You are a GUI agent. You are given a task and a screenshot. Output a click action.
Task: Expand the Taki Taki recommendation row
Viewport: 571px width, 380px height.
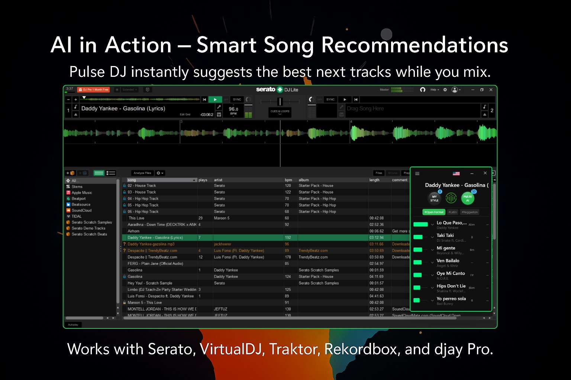click(432, 237)
